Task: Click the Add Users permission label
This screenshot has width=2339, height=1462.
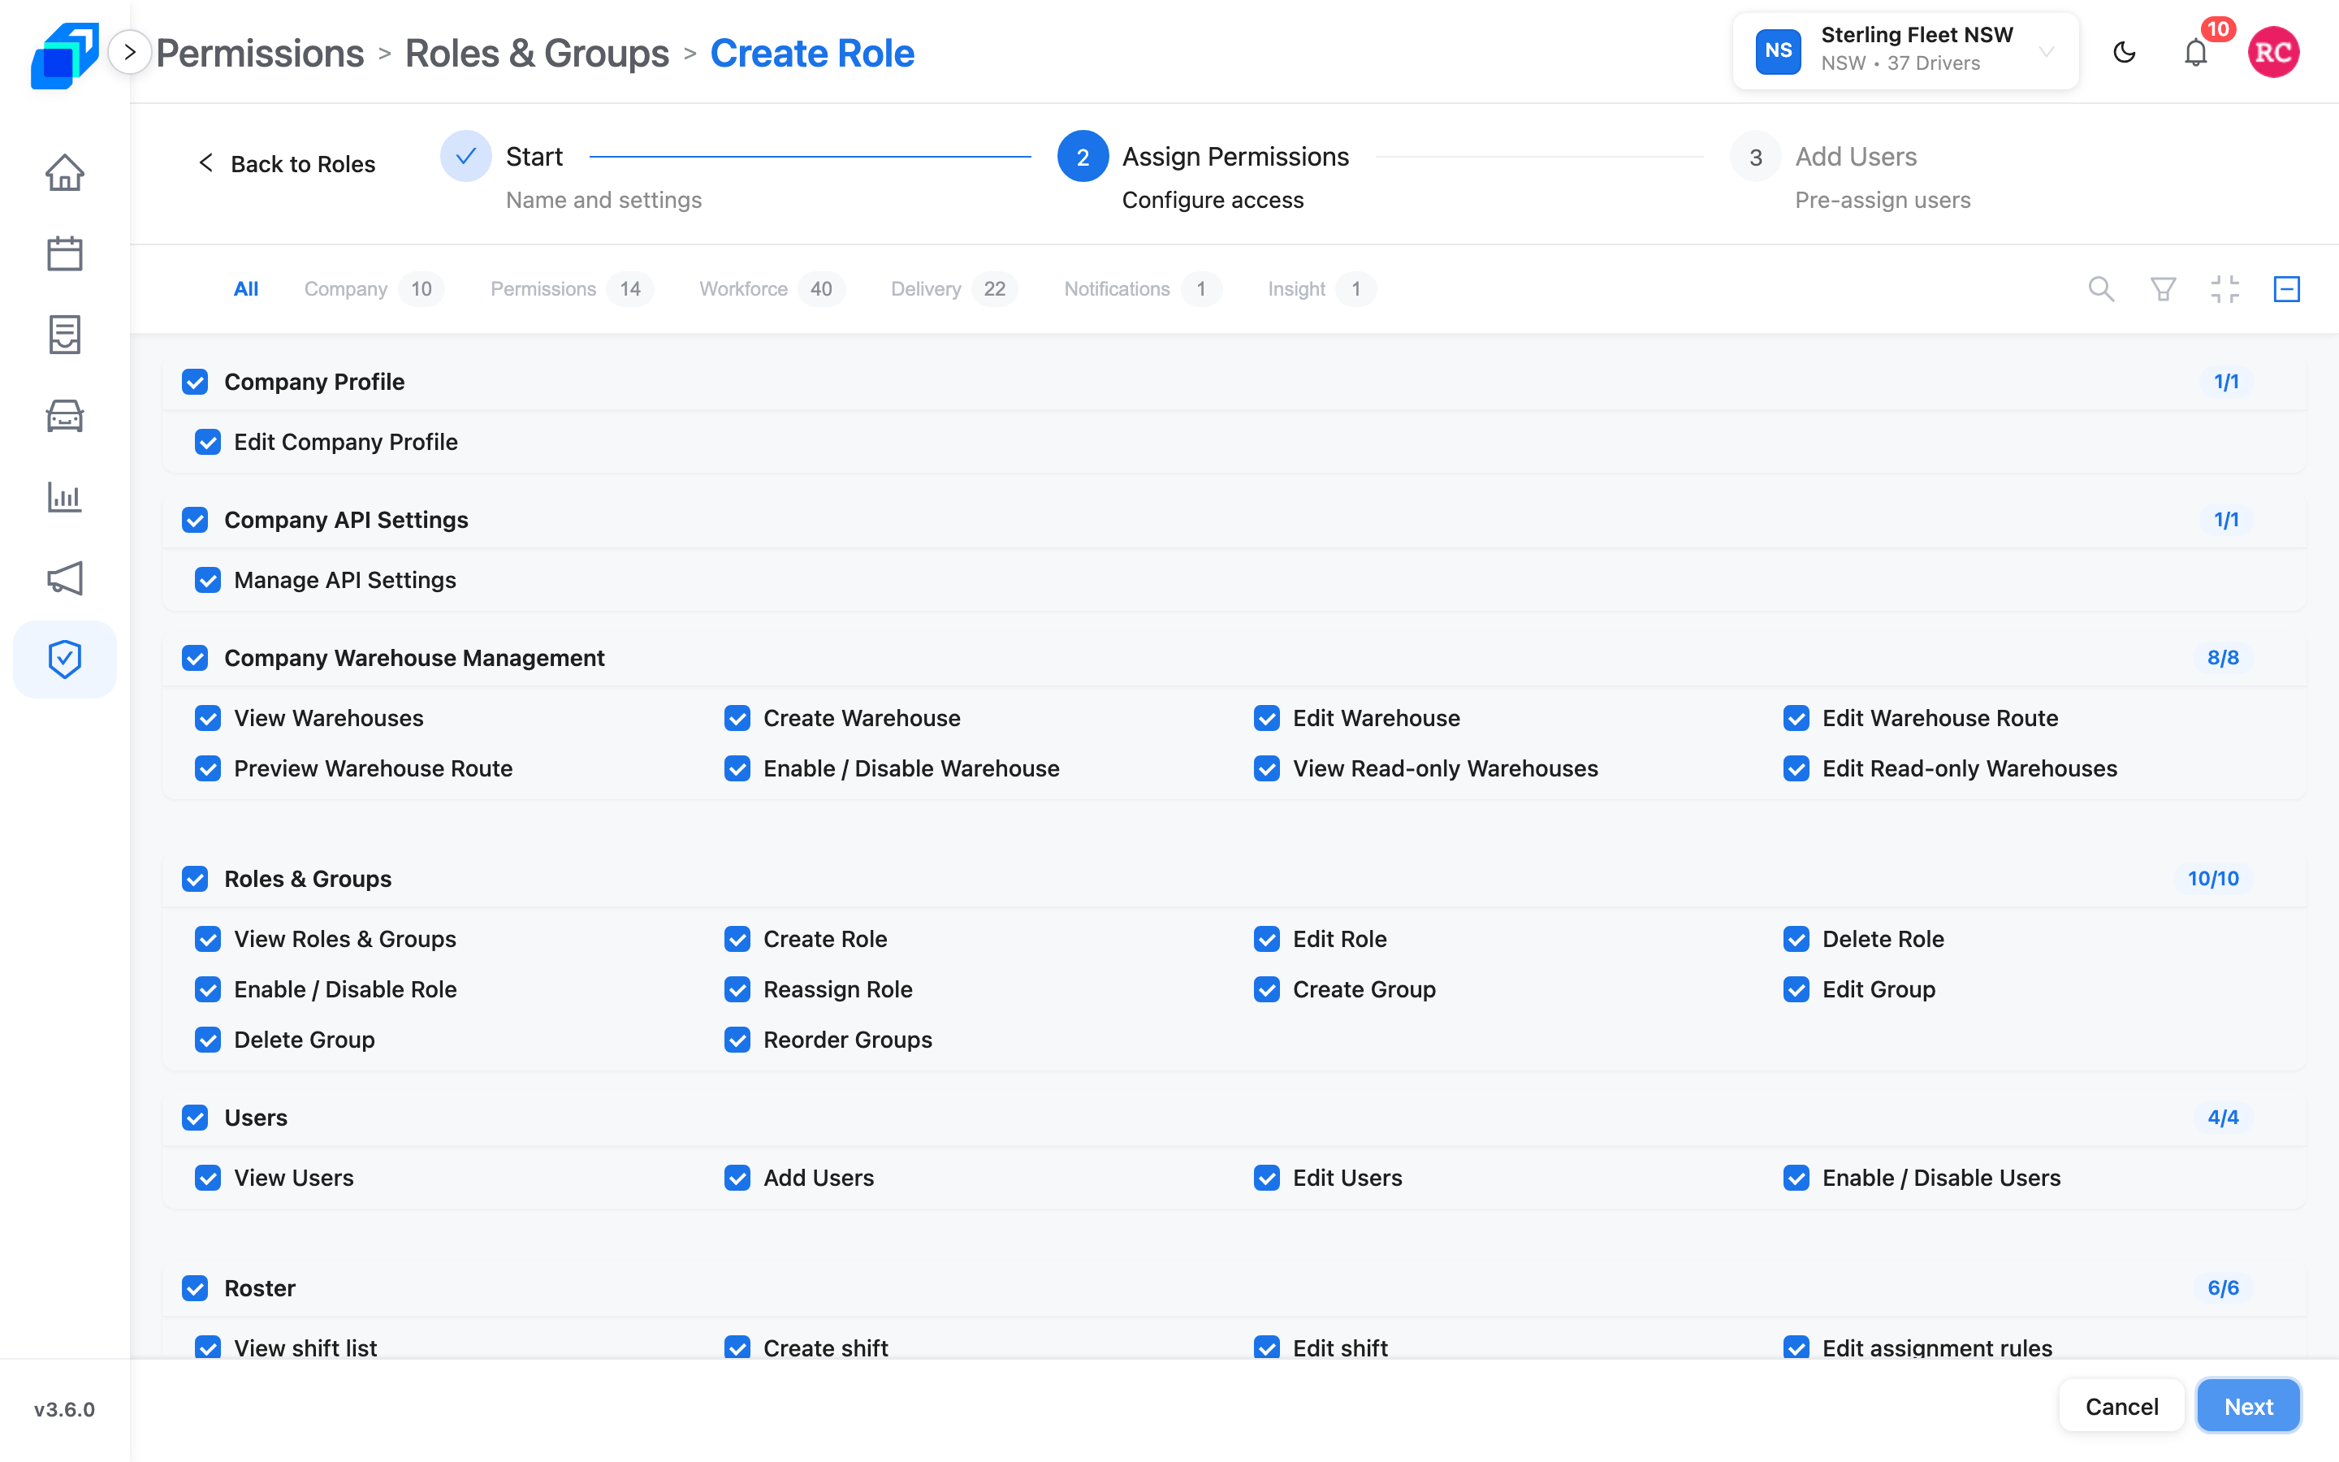Action: pyautogui.click(x=818, y=1178)
